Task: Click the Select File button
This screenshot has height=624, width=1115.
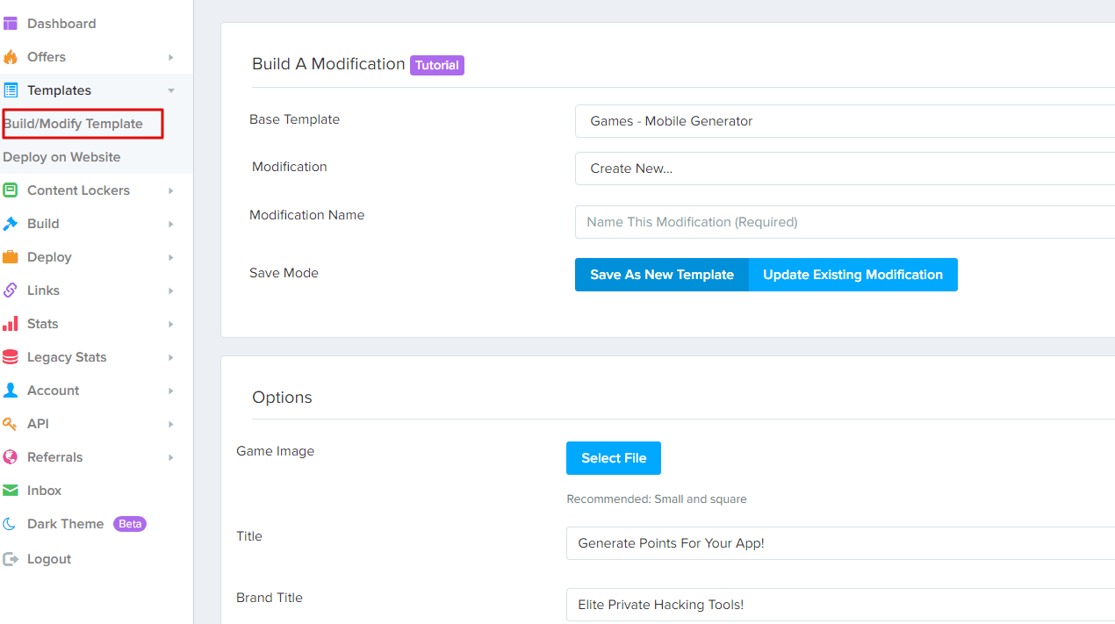Action: [613, 458]
